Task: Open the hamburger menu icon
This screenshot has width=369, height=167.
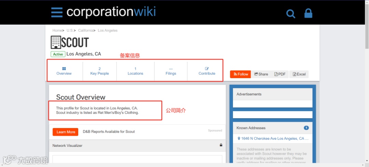Action: [x=57, y=12]
